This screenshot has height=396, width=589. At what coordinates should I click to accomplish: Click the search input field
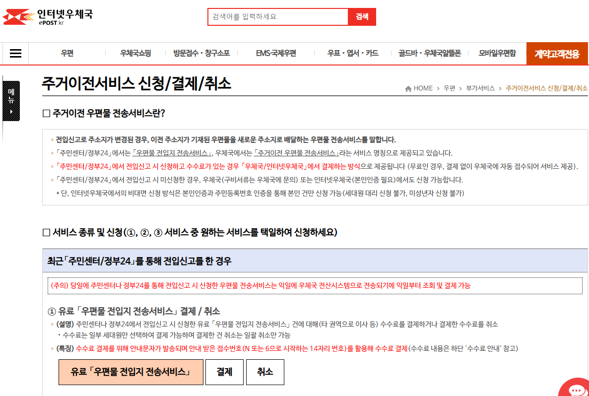(278, 16)
